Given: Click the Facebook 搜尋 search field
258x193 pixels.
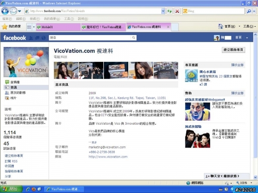Looking at the screenshot, I should (x=90, y=38).
